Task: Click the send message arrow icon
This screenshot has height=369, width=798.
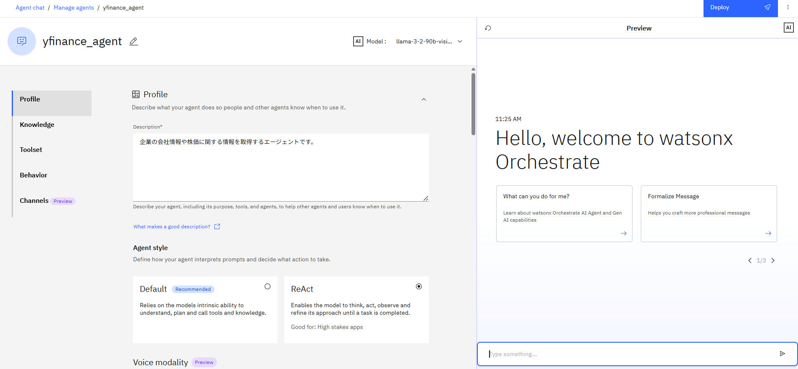Action: pos(782,354)
